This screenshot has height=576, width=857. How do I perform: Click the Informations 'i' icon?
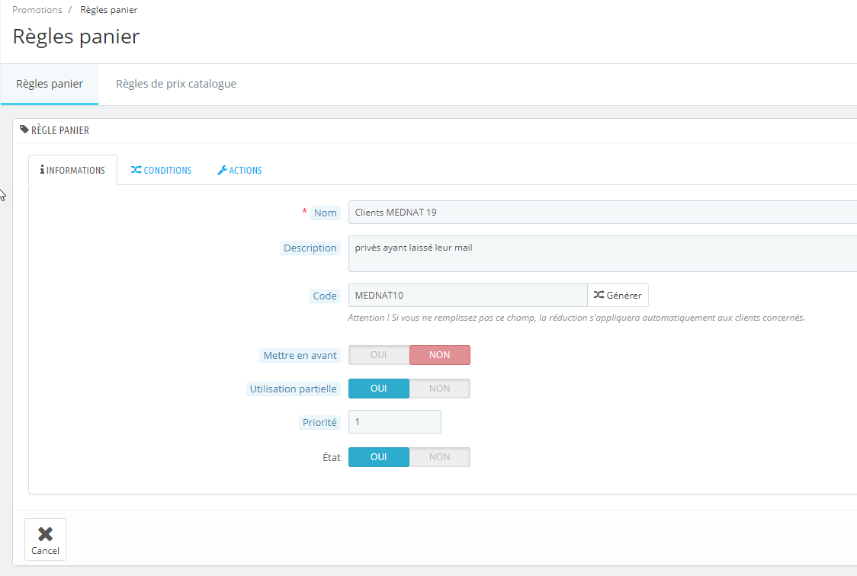click(x=42, y=170)
